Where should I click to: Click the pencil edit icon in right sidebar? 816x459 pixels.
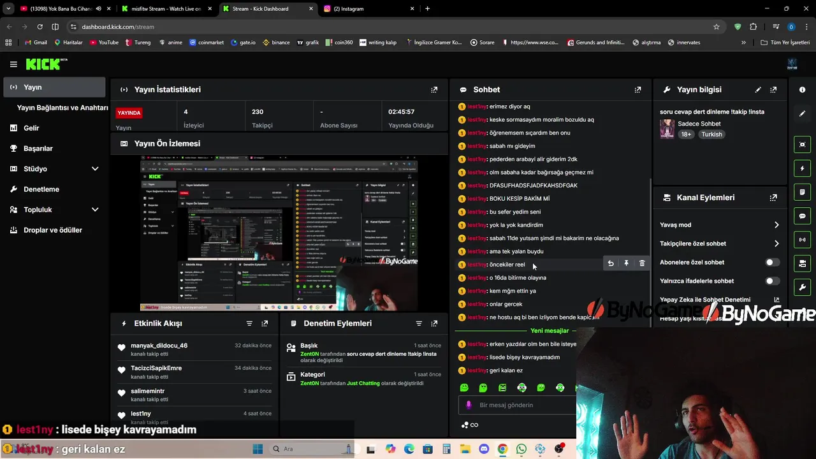pos(802,113)
